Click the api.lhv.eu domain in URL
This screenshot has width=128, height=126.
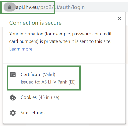coord(27,7)
